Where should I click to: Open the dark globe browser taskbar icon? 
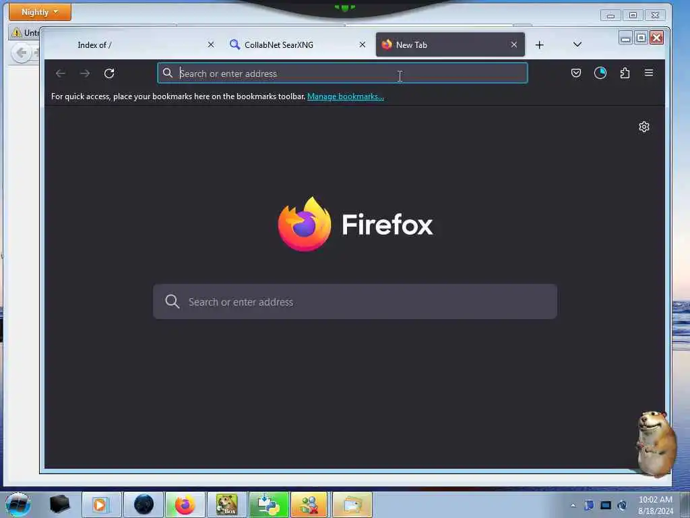pos(144,505)
